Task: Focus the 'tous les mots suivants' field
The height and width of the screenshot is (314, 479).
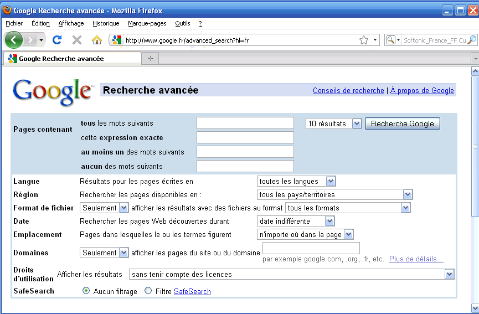Action: pos(245,123)
